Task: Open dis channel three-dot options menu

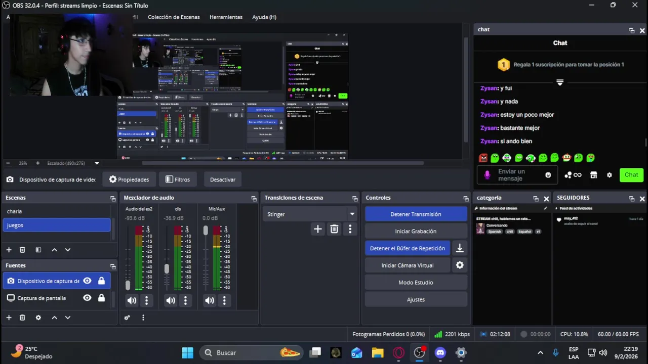Action: 185,301
